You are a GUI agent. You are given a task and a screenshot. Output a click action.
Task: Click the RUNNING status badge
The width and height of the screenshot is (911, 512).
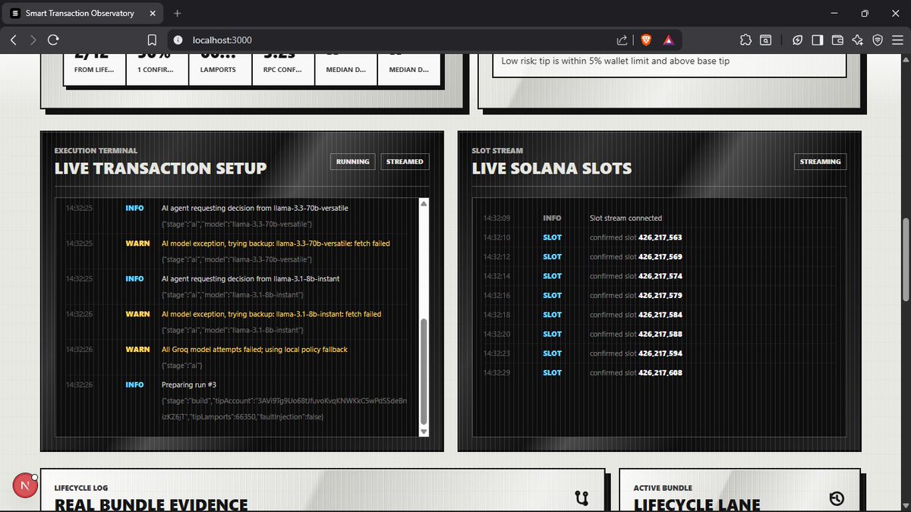353,162
